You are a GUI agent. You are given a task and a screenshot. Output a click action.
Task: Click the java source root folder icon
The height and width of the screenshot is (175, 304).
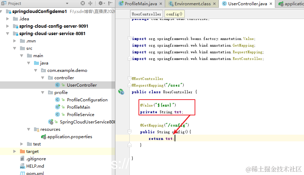pos(36,63)
